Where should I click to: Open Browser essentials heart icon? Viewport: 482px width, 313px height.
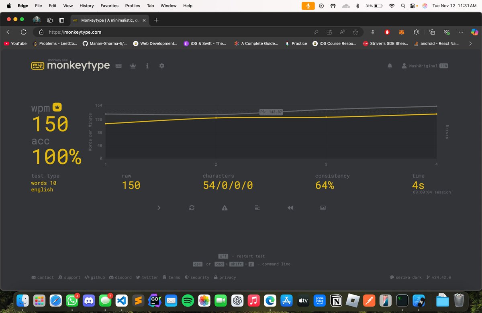click(x=447, y=32)
